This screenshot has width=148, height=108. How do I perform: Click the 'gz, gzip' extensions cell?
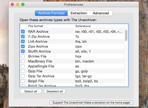(81, 71)
